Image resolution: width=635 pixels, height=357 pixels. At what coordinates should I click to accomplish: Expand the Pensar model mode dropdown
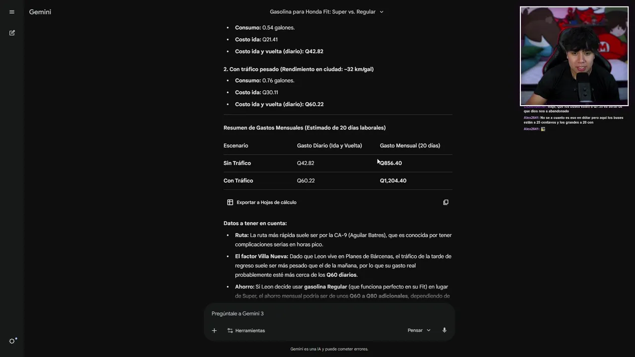(419, 330)
